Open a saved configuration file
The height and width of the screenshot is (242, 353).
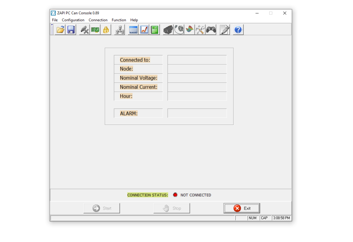coord(60,30)
